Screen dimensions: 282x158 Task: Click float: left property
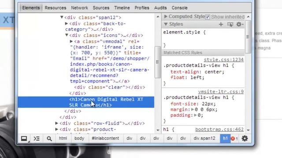187,78
